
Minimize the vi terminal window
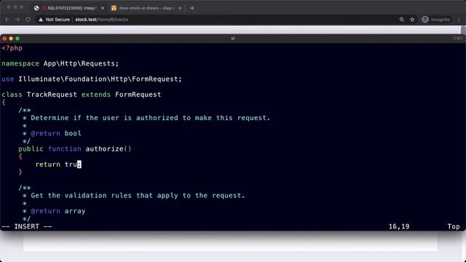click(x=11, y=39)
